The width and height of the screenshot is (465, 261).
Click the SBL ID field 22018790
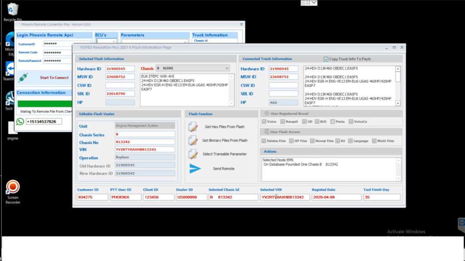(120, 93)
